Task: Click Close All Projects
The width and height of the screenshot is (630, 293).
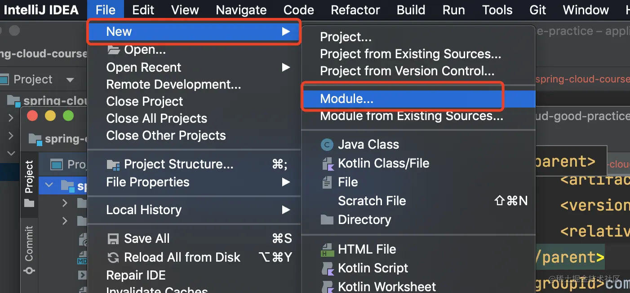Action: [x=156, y=119]
